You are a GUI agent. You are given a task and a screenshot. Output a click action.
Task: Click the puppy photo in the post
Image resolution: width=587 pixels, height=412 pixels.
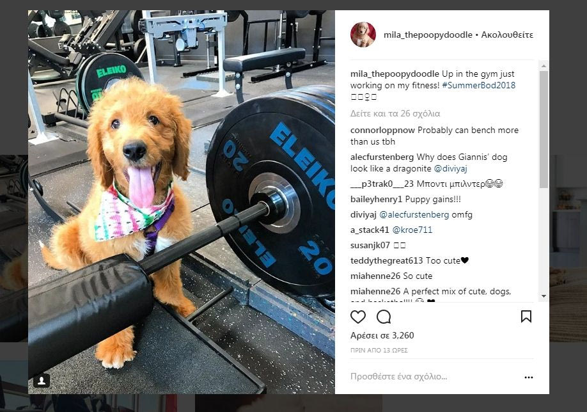point(182,202)
